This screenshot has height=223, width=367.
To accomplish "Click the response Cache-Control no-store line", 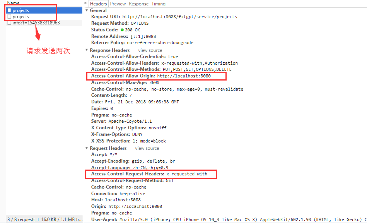I will tap(167, 89).
